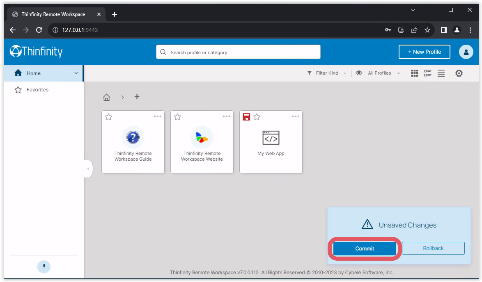Favorite the Thinfinity Remote Workspace Website card
The image size is (482, 282).
tap(177, 117)
